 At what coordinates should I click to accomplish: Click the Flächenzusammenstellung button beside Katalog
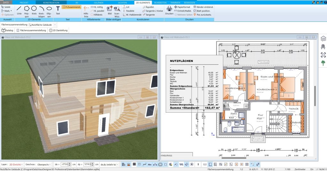[x=31, y=30]
